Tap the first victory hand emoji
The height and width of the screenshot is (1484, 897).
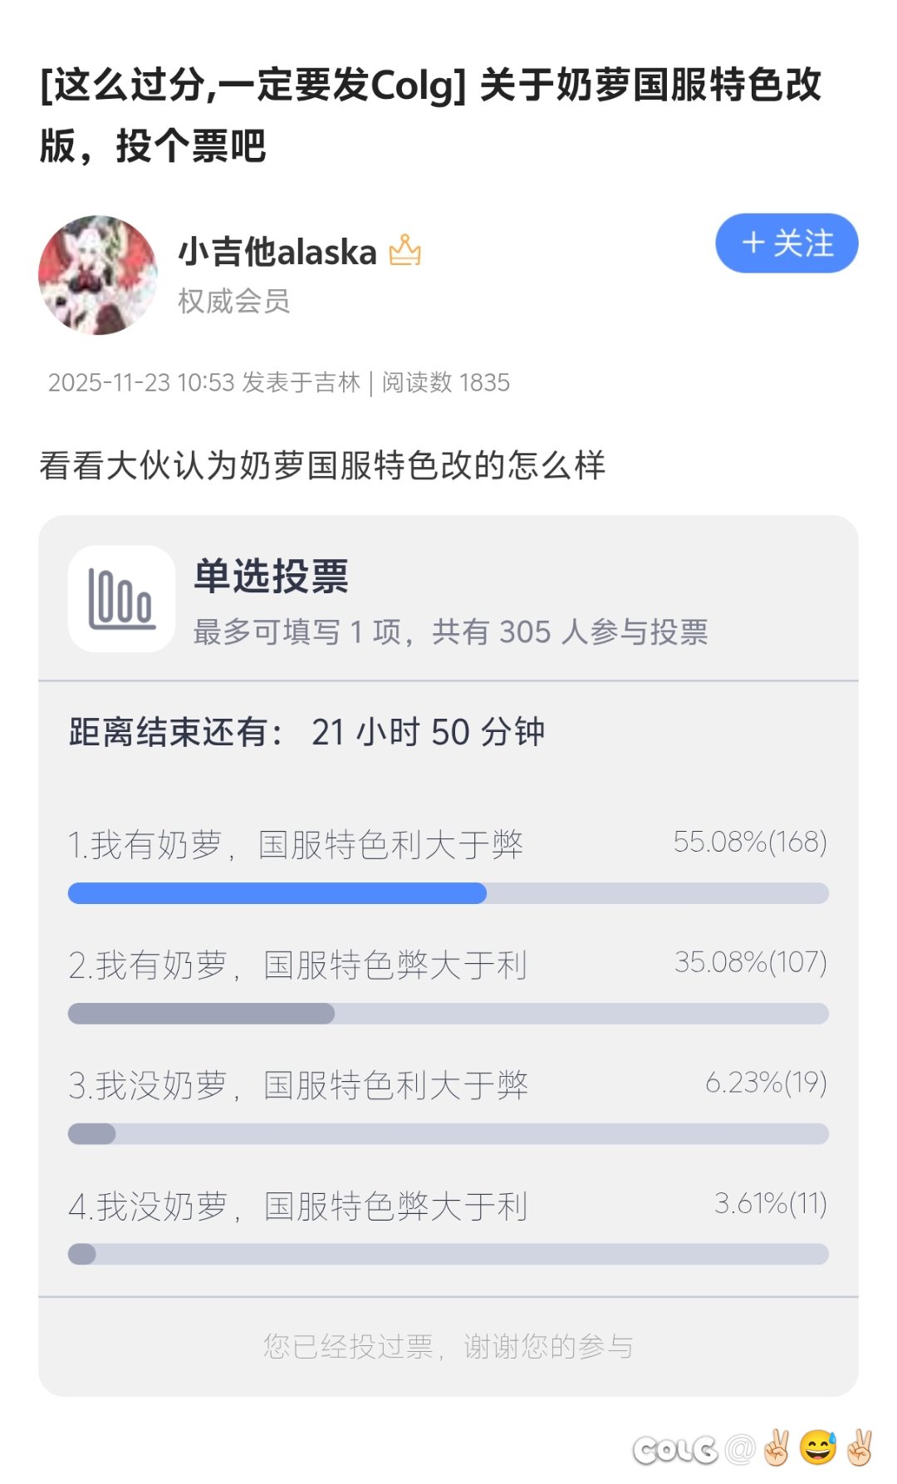coord(777,1447)
